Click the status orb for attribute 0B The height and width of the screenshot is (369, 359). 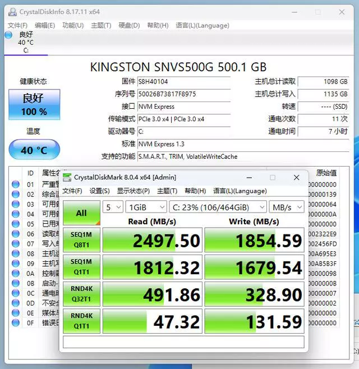[x=16, y=283]
